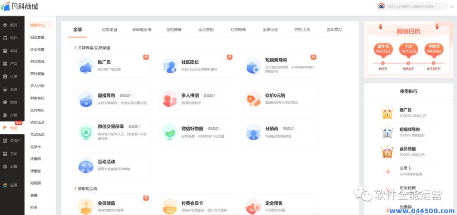
Task: Click the 互动活动 wheel icon
Action: pyautogui.click(x=86, y=165)
